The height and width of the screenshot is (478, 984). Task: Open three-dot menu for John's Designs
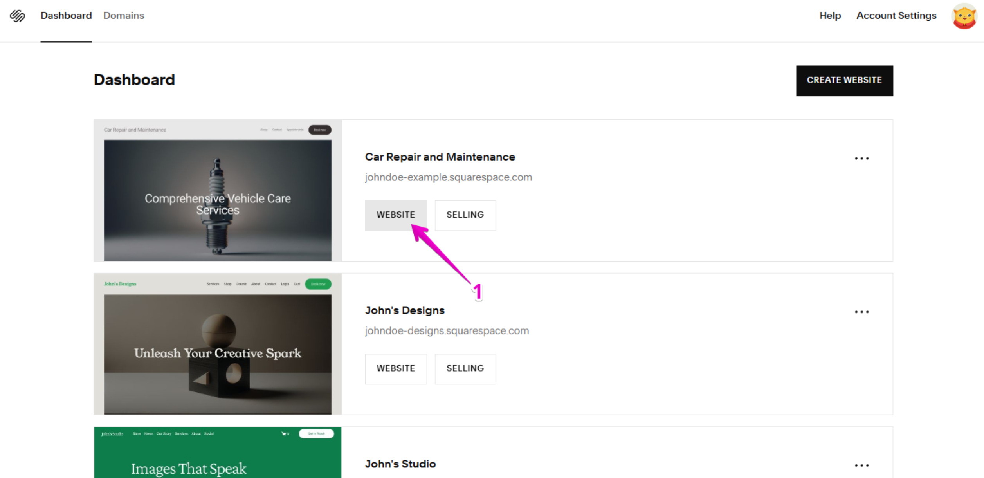861,312
